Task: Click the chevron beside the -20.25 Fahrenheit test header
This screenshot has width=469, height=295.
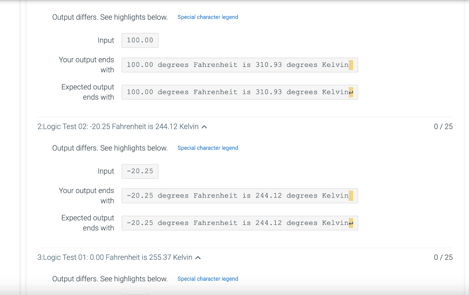Action: pos(204,126)
